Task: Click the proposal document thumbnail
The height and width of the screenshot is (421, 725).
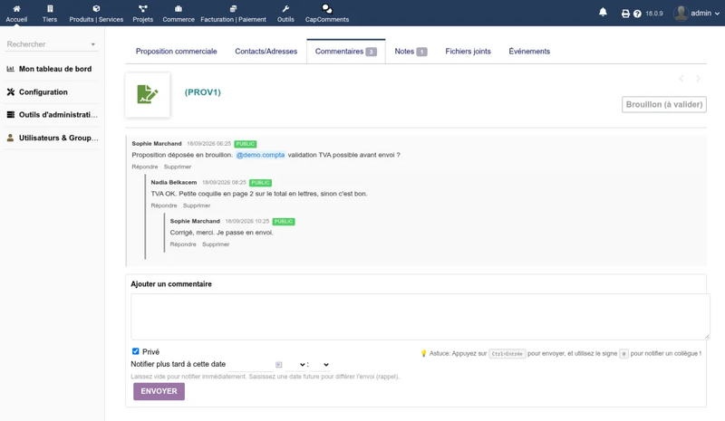Action: 148,95
